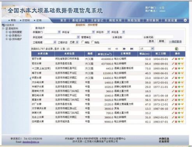Click the 查询 button

pos(151,41)
